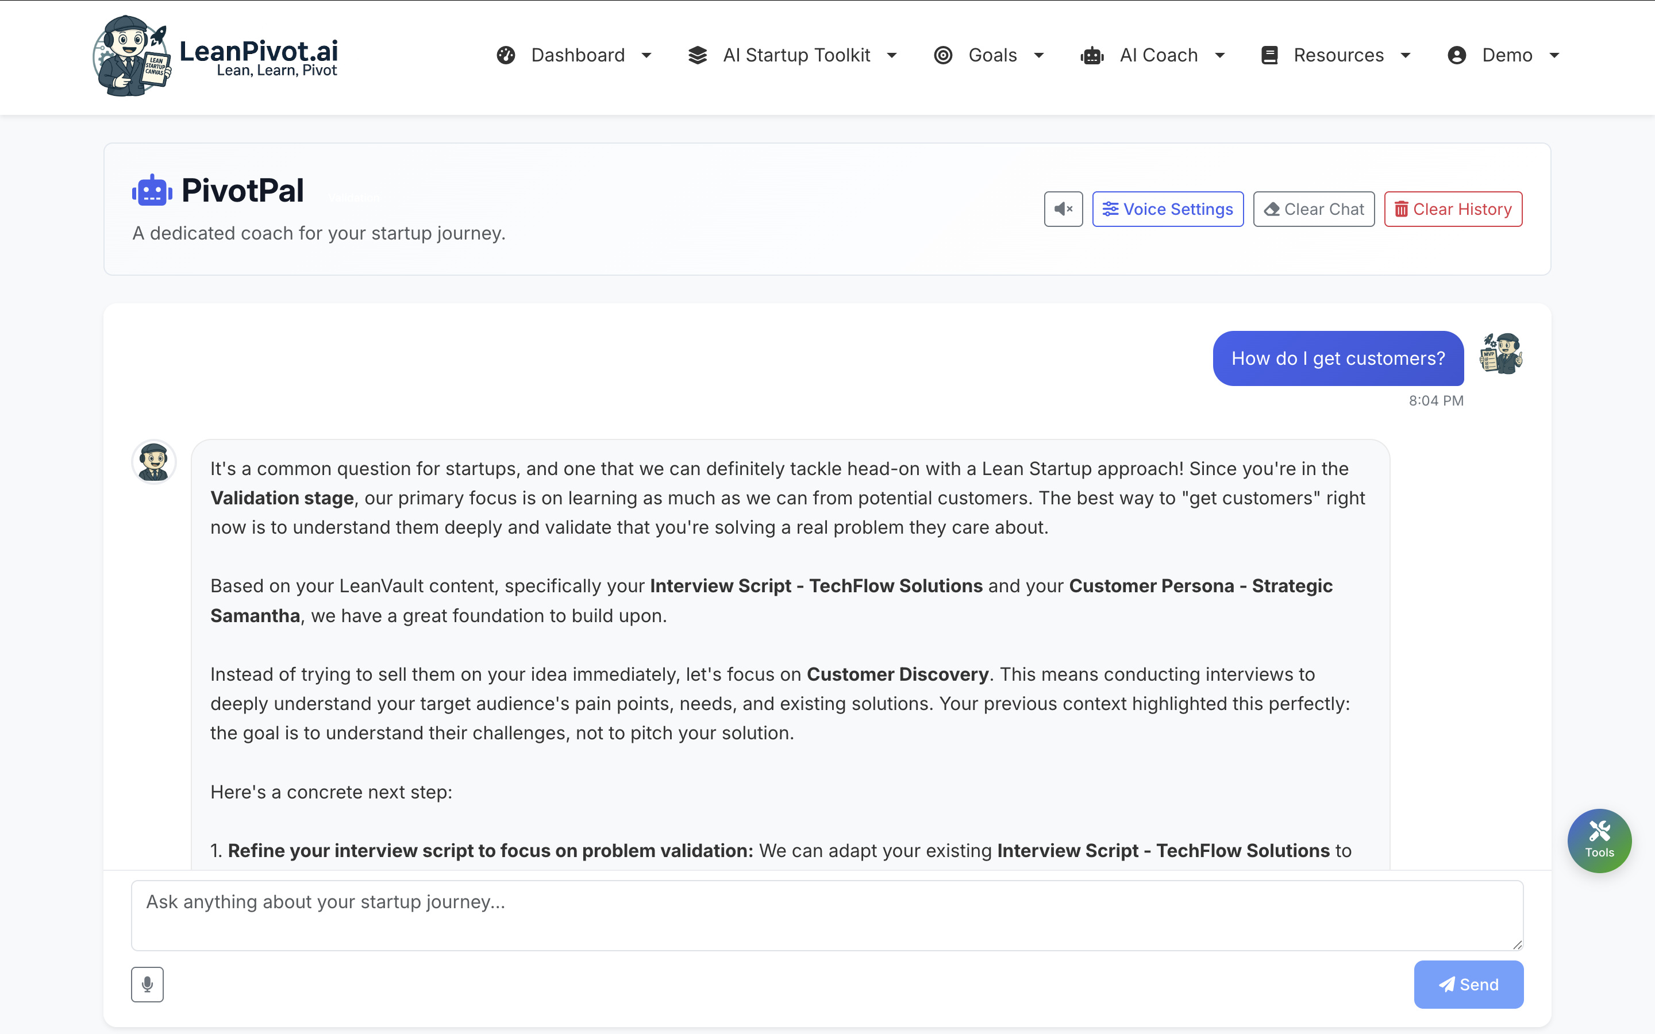Click the coach avatar beside the reply

[x=154, y=462]
